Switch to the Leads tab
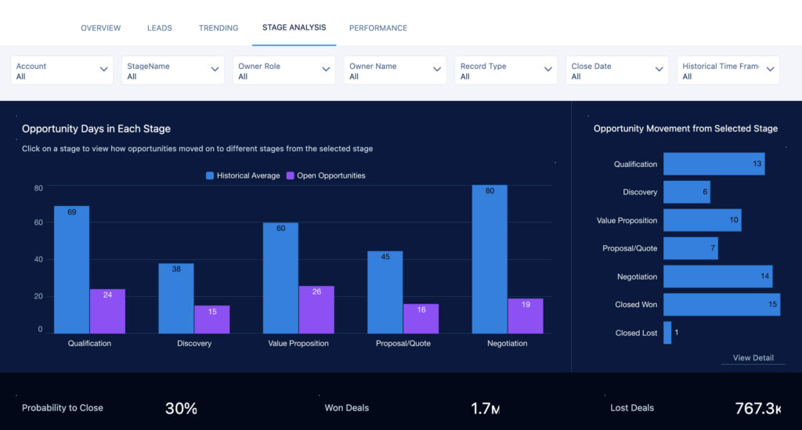The height and width of the screenshot is (430, 802). [159, 28]
